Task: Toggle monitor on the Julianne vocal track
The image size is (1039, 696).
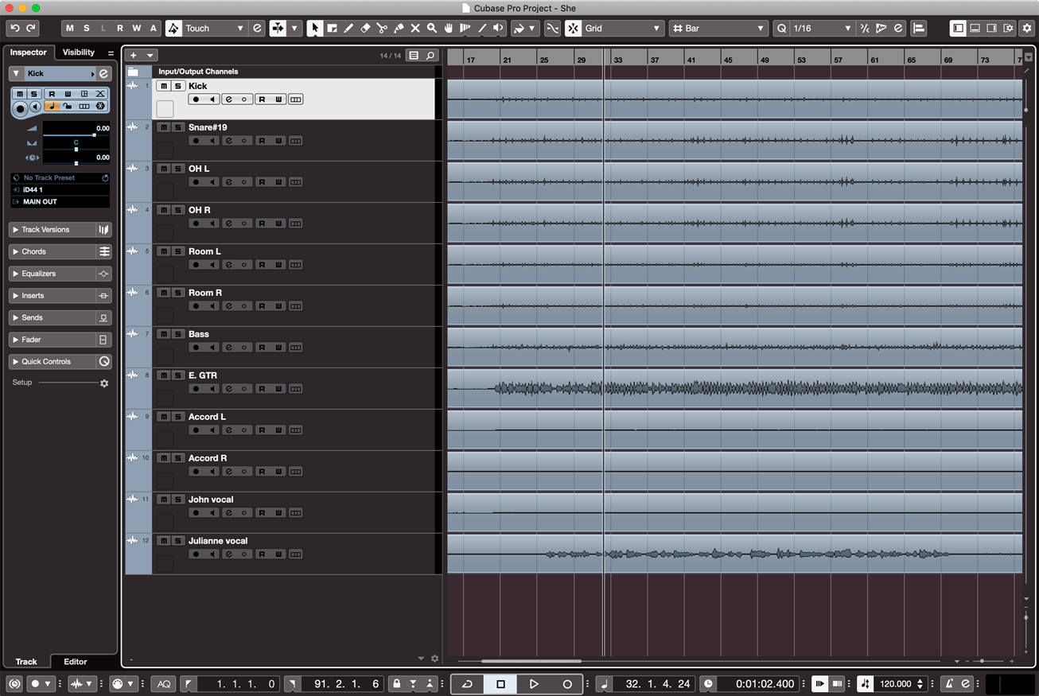Action: tap(212, 554)
